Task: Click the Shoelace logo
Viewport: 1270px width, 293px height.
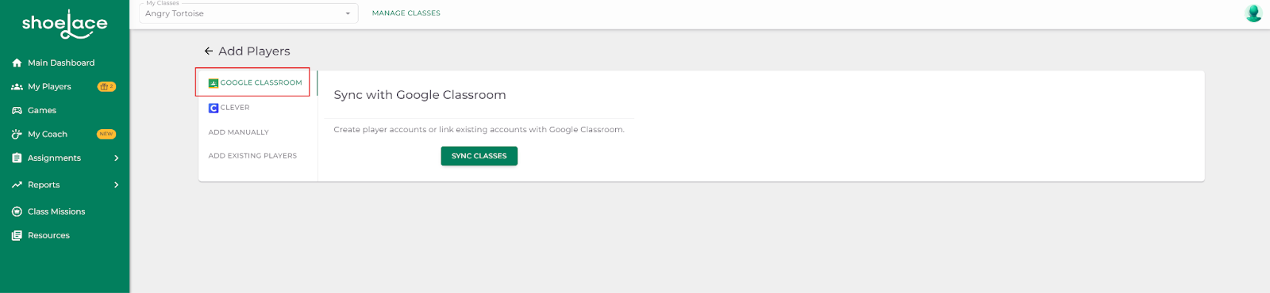Action: click(x=64, y=24)
